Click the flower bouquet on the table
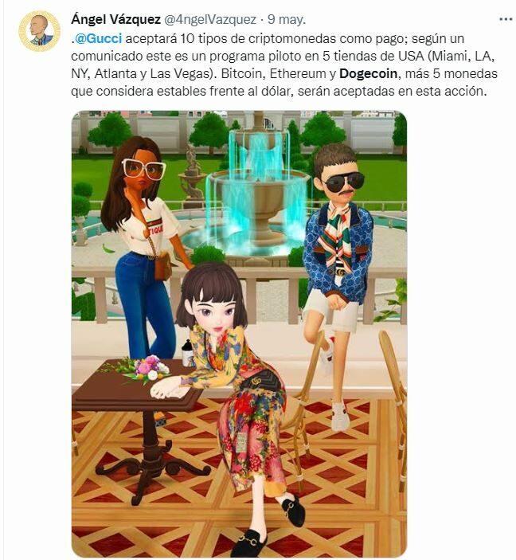516x560 pixels. point(147,370)
